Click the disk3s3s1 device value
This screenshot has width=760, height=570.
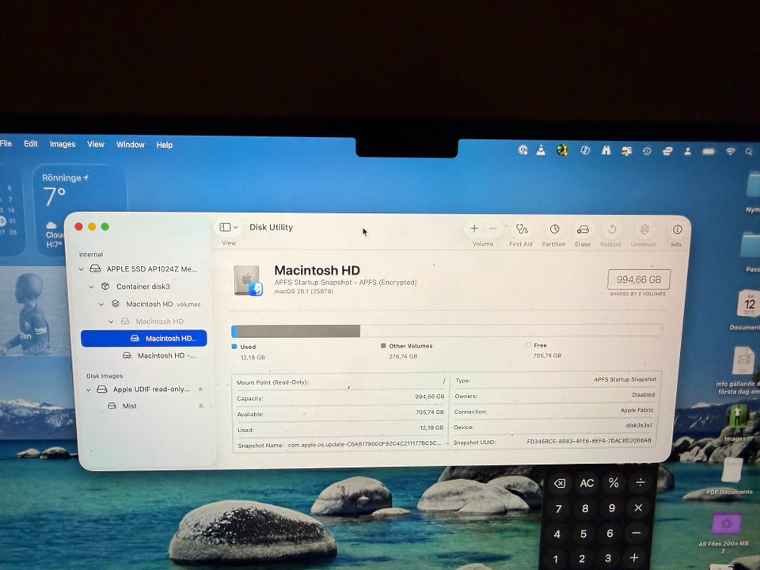point(639,425)
